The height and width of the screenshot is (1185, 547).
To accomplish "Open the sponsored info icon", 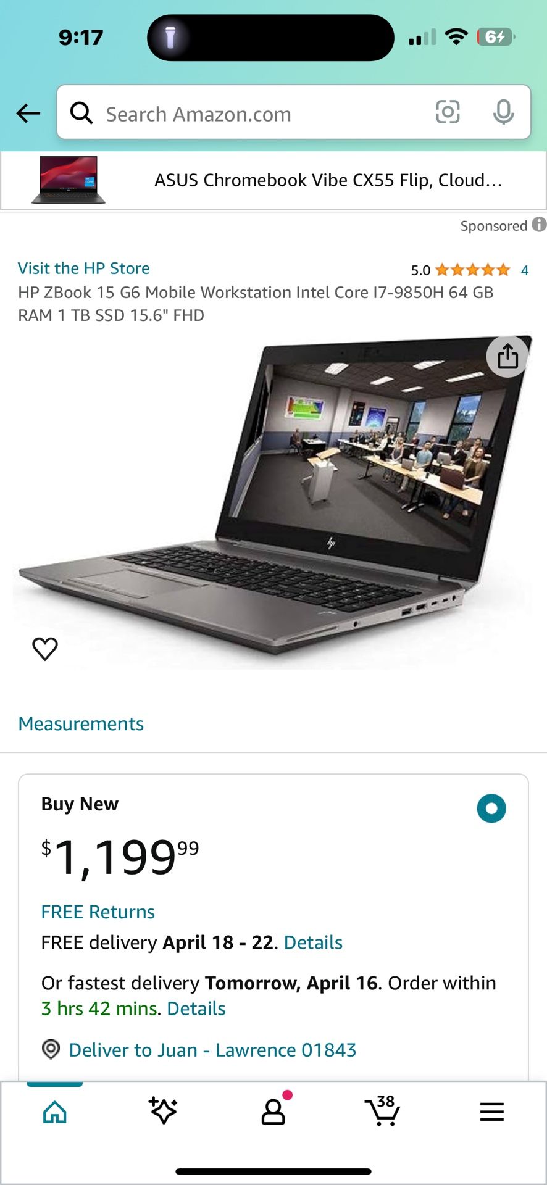I will click(539, 225).
